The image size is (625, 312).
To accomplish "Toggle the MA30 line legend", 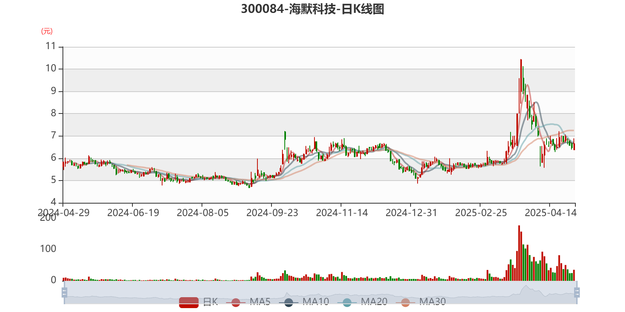I will click(x=421, y=302).
